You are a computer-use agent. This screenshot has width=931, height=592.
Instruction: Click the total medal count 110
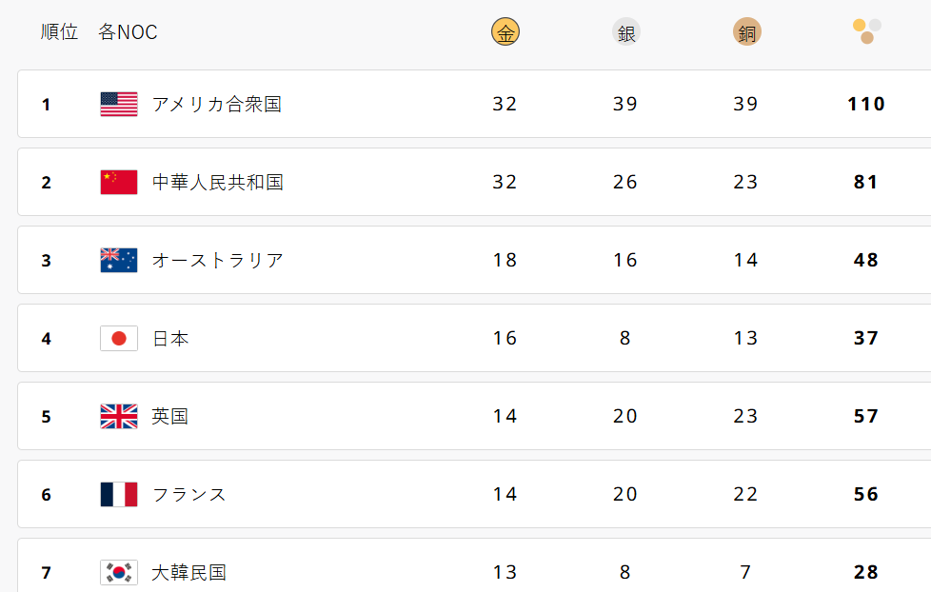pyautogui.click(x=866, y=104)
